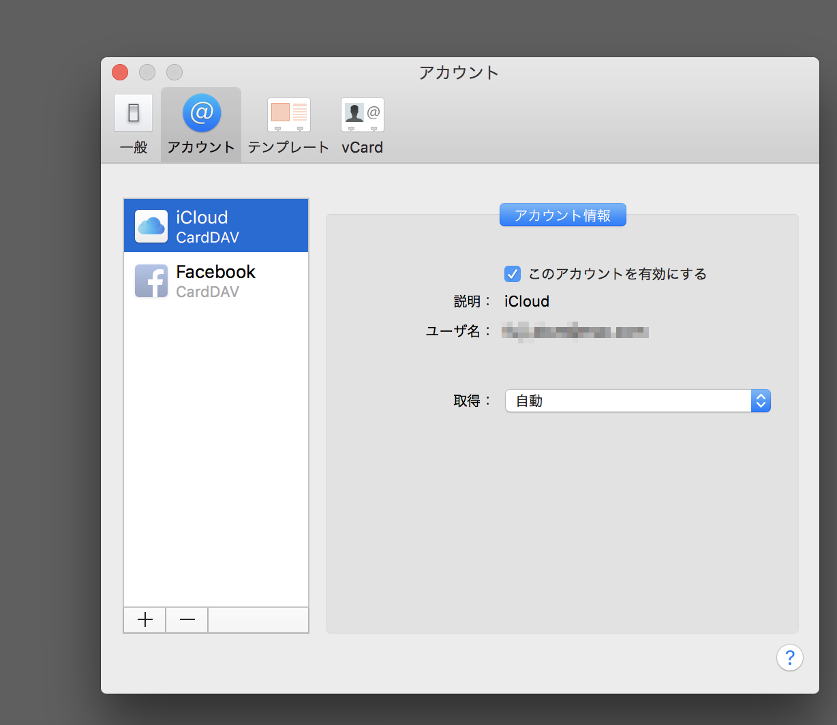
Task: Close the アカウント preferences window
Action: coord(120,72)
